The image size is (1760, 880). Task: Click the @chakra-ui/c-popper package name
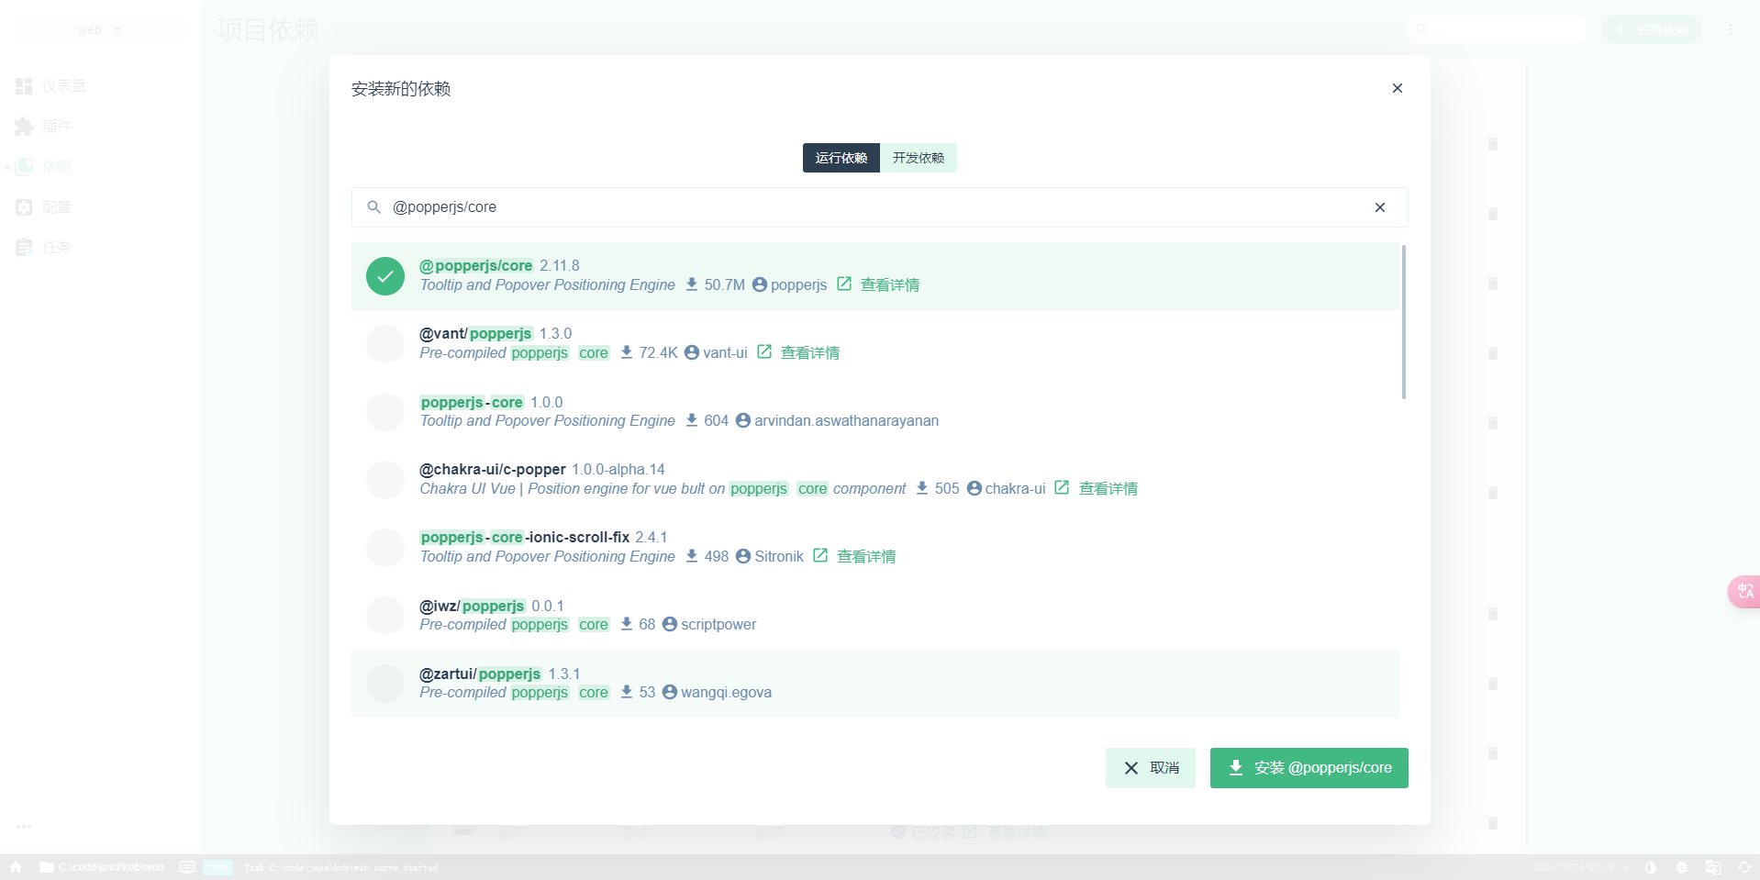coord(493,470)
